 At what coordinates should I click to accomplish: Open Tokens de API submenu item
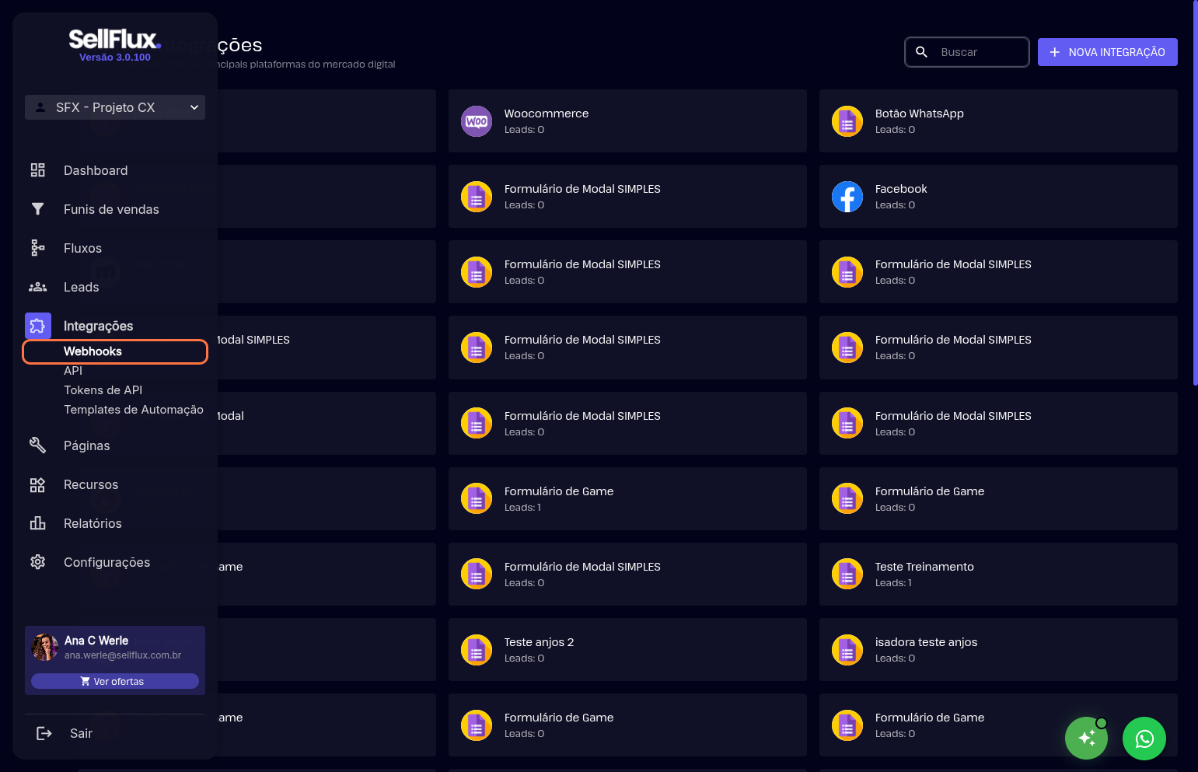103,390
